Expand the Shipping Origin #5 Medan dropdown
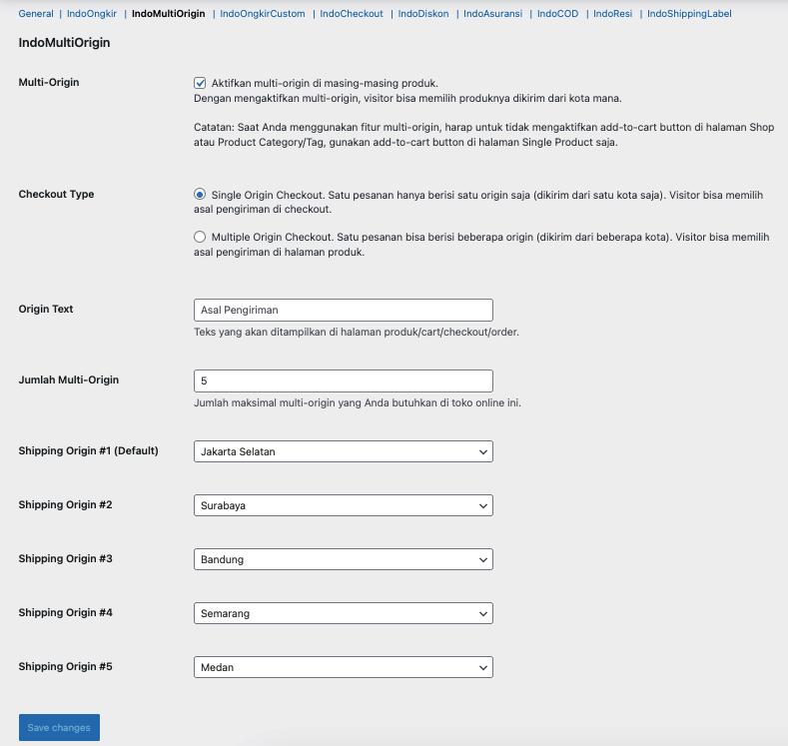Image resolution: width=788 pixels, height=746 pixels. click(343, 667)
